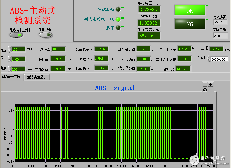
Task: Click the 宽度 field showing 200
Action: (18, 69)
